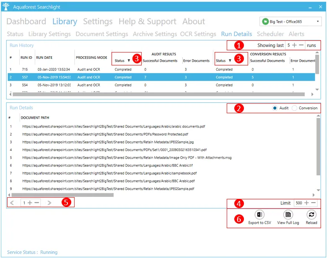This screenshot has height=258, width=329.
Task: Select the Conversion radio button
Action: (295, 108)
